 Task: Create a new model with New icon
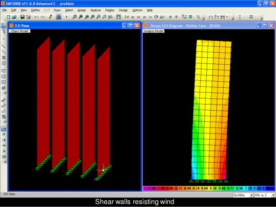[8, 17]
